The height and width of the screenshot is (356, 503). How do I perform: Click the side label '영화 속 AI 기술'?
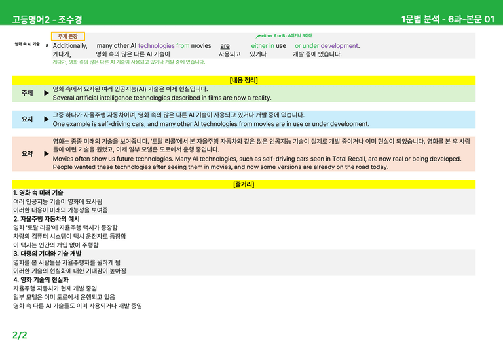(x=28, y=44)
